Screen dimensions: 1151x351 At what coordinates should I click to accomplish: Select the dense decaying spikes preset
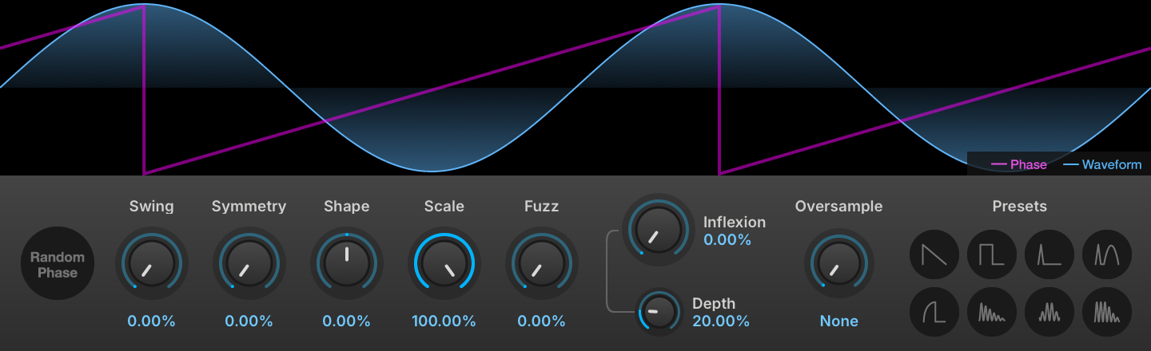pos(1107,312)
